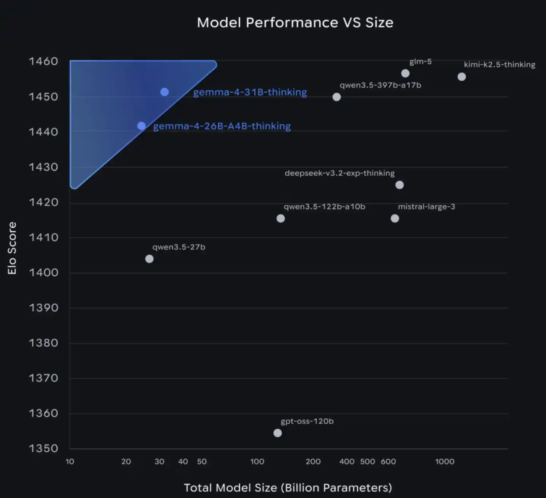Click the Model Performance VS Size title
The image size is (546, 498).
click(295, 22)
